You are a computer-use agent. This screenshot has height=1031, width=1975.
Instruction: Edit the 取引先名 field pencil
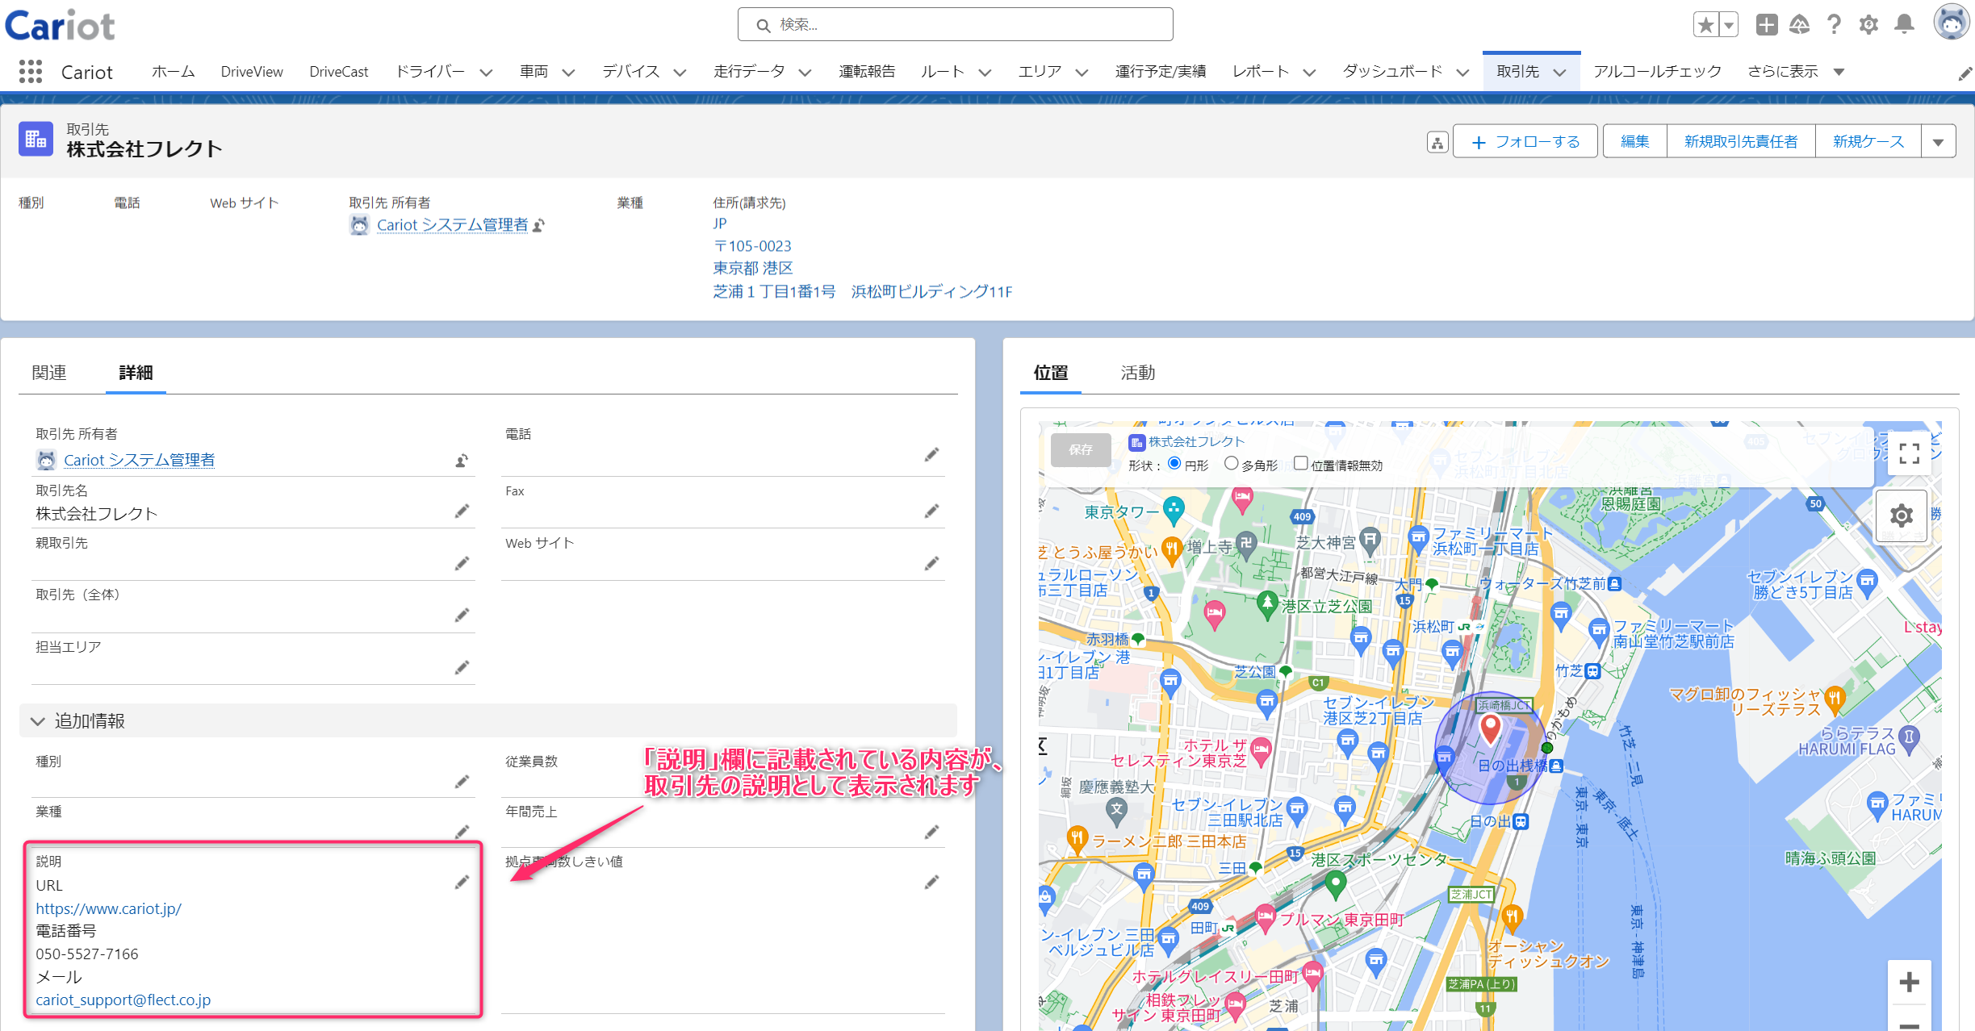coord(462,511)
